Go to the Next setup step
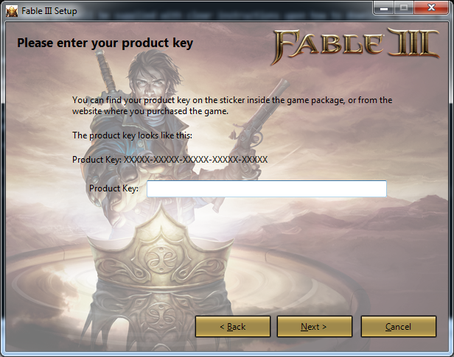Viewport: 454px width, 357px height. click(315, 327)
